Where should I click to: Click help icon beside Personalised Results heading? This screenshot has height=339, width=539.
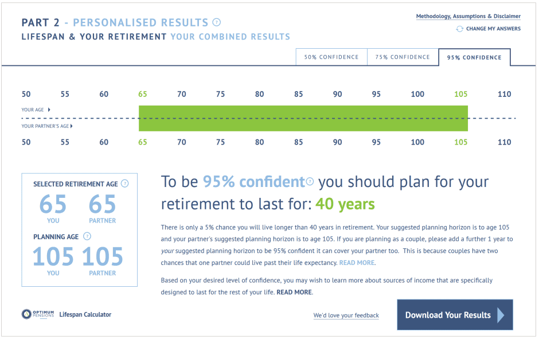(x=217, y=22)
